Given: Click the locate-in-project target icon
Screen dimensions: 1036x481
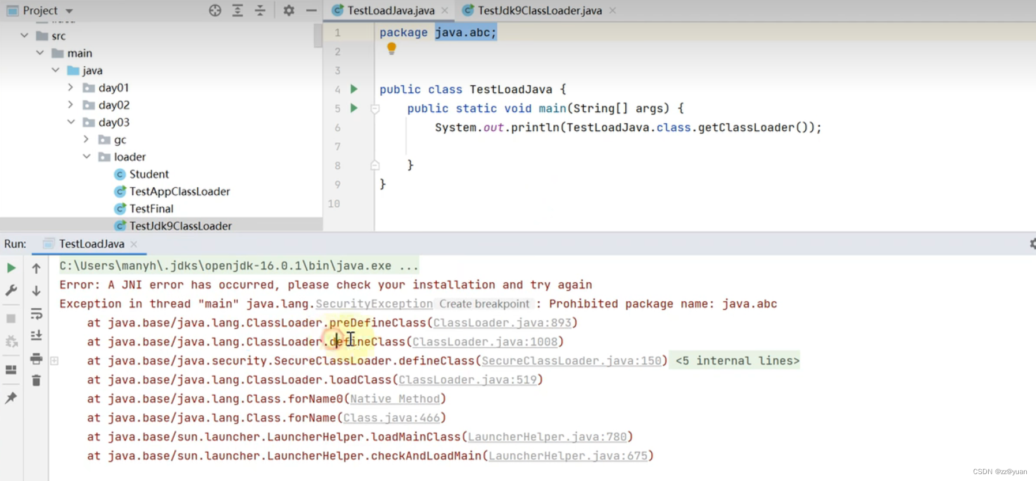Looking at the screenshot, I should click(215, 10).
